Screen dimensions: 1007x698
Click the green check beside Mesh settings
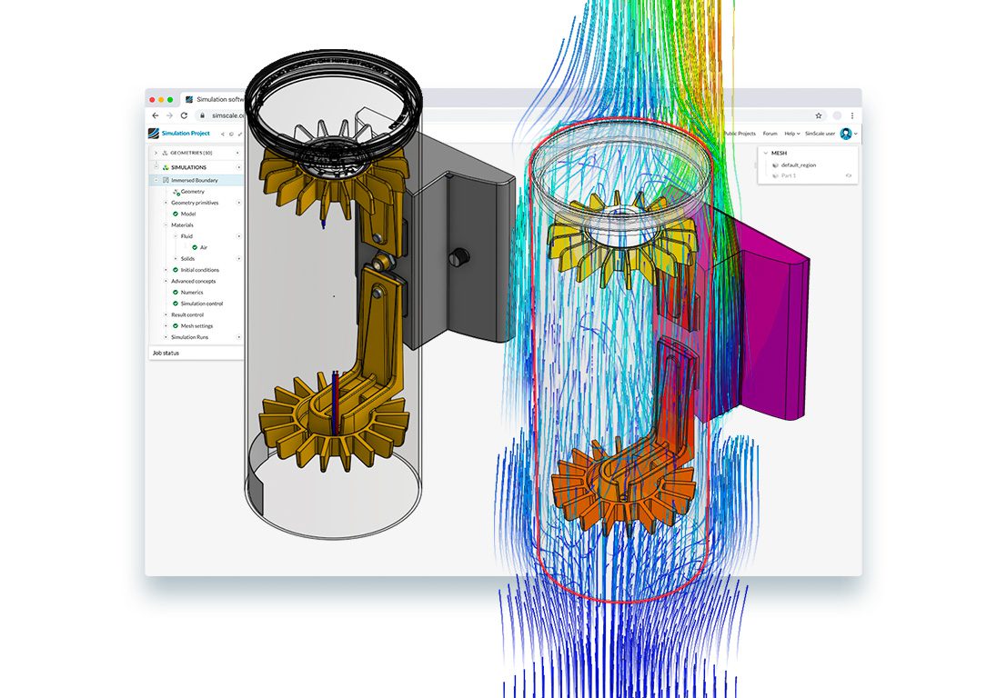(x=176, y=326)
